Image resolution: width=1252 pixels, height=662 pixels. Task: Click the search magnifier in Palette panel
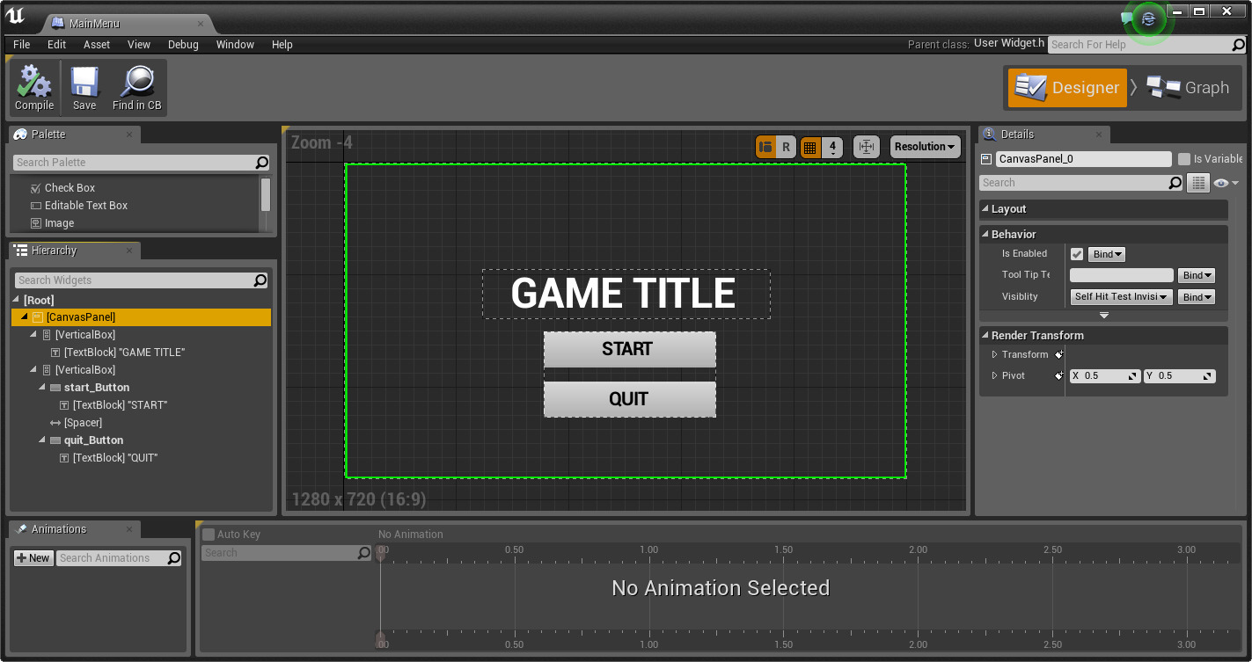[x=260, y=163]
